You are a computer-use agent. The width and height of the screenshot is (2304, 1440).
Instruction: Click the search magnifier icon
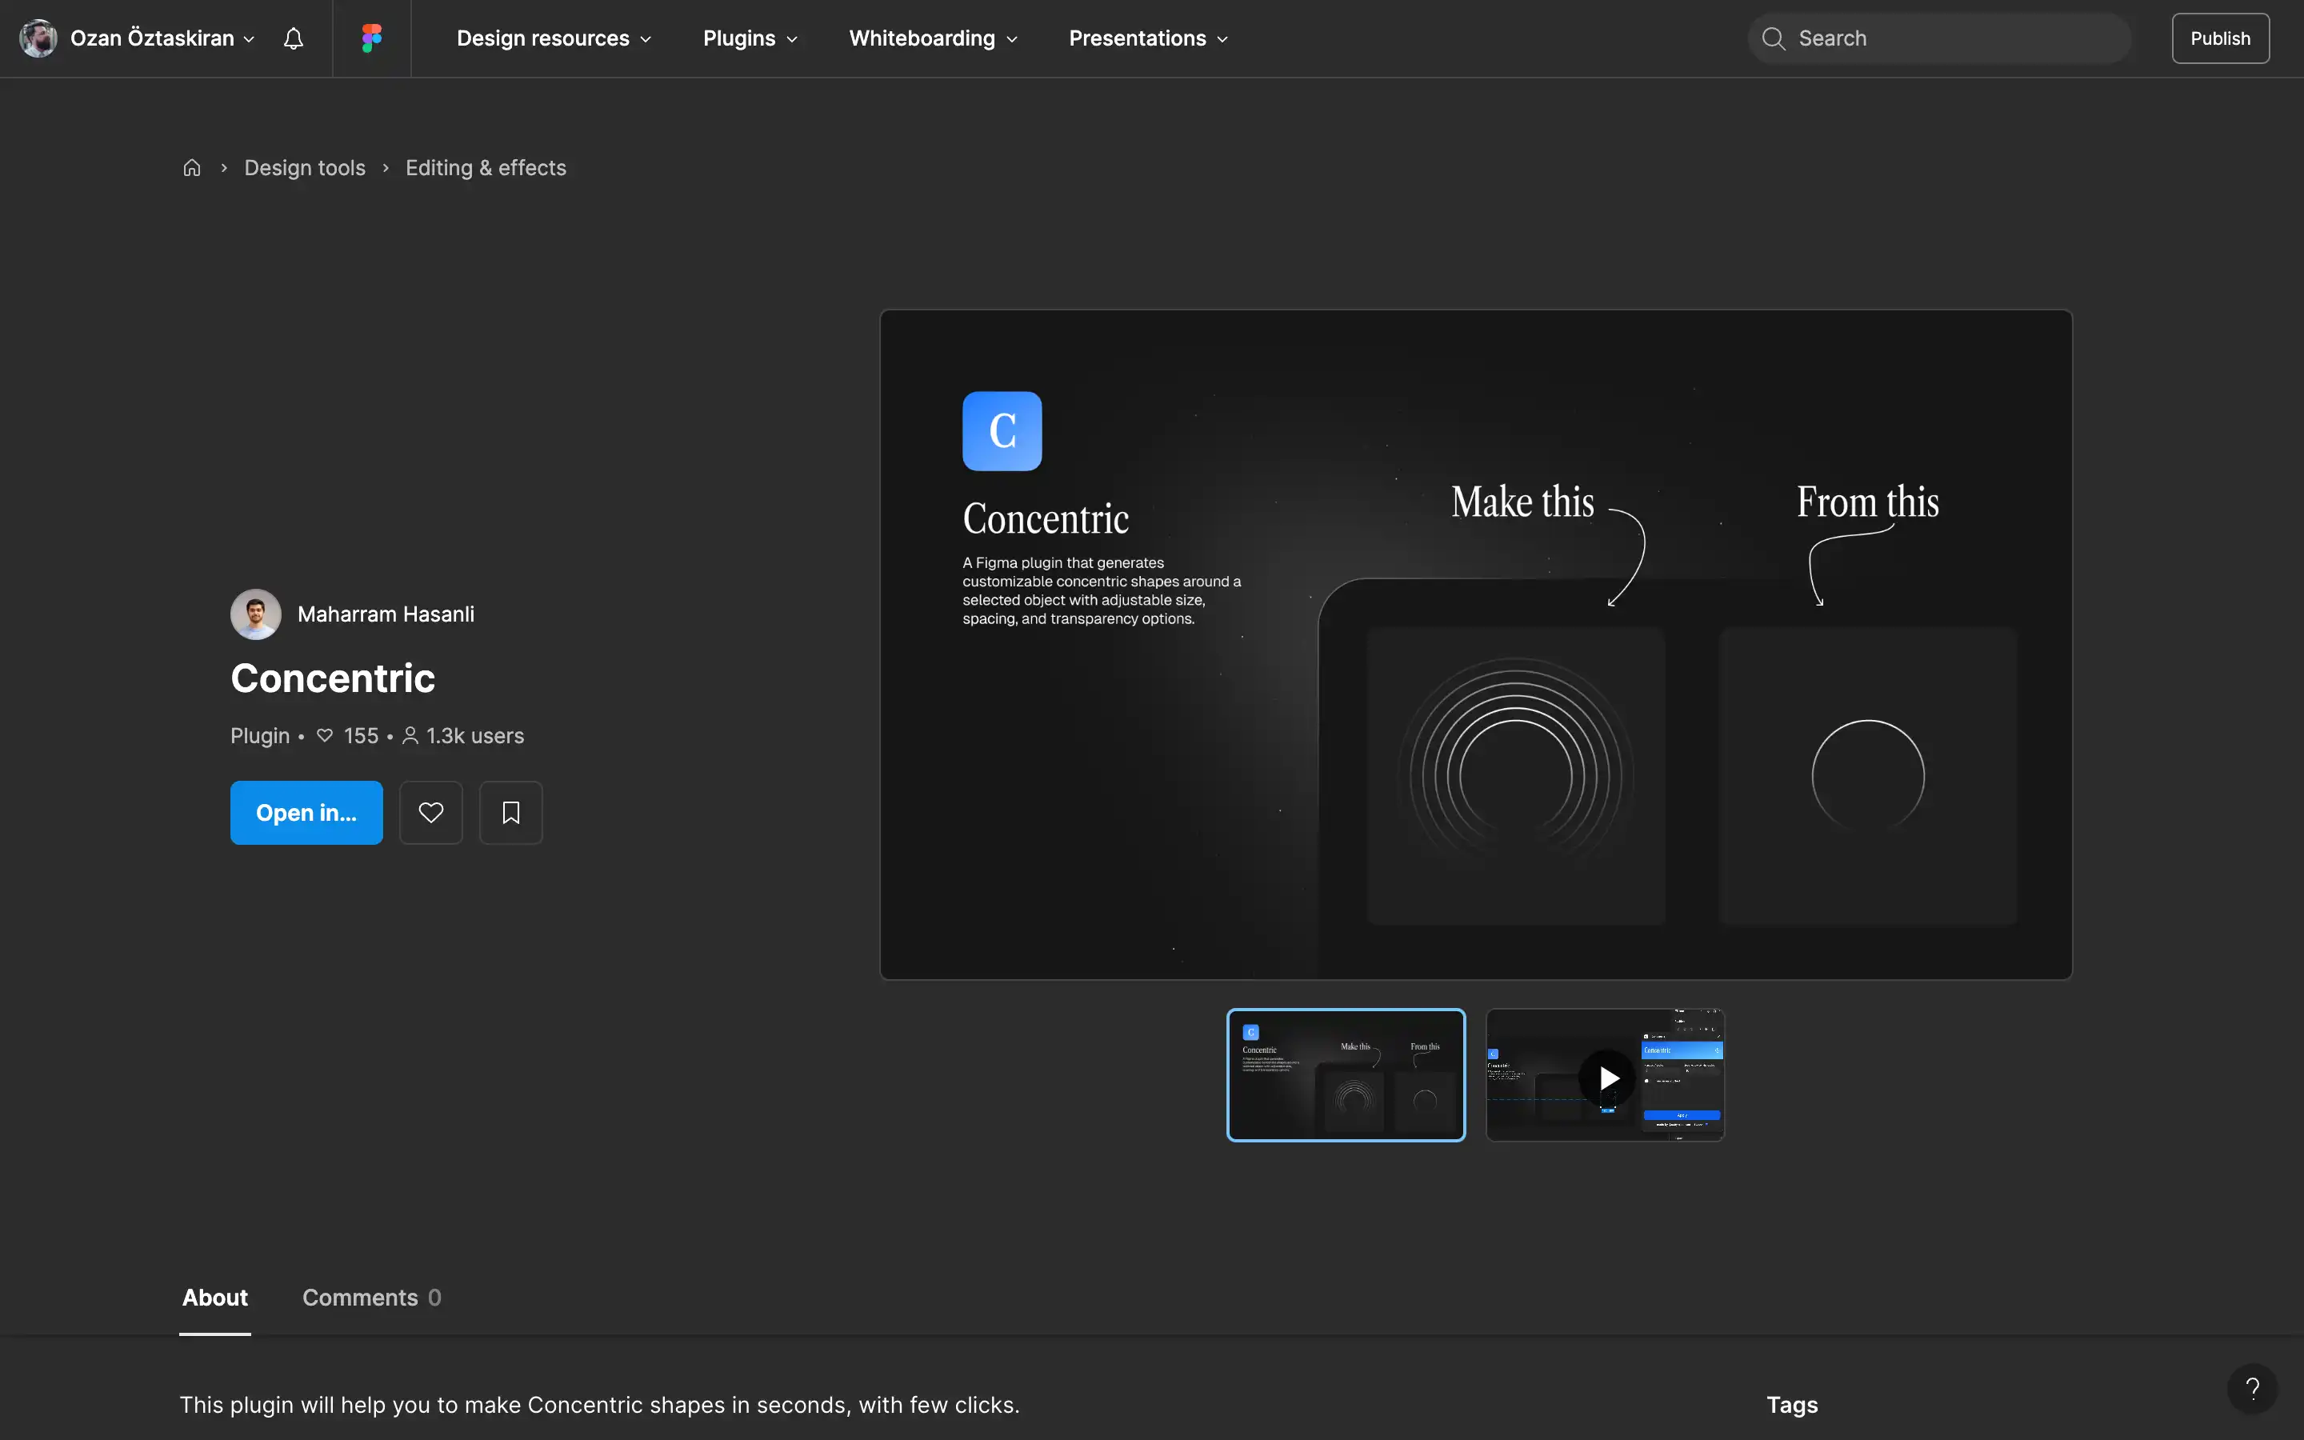1773,38
